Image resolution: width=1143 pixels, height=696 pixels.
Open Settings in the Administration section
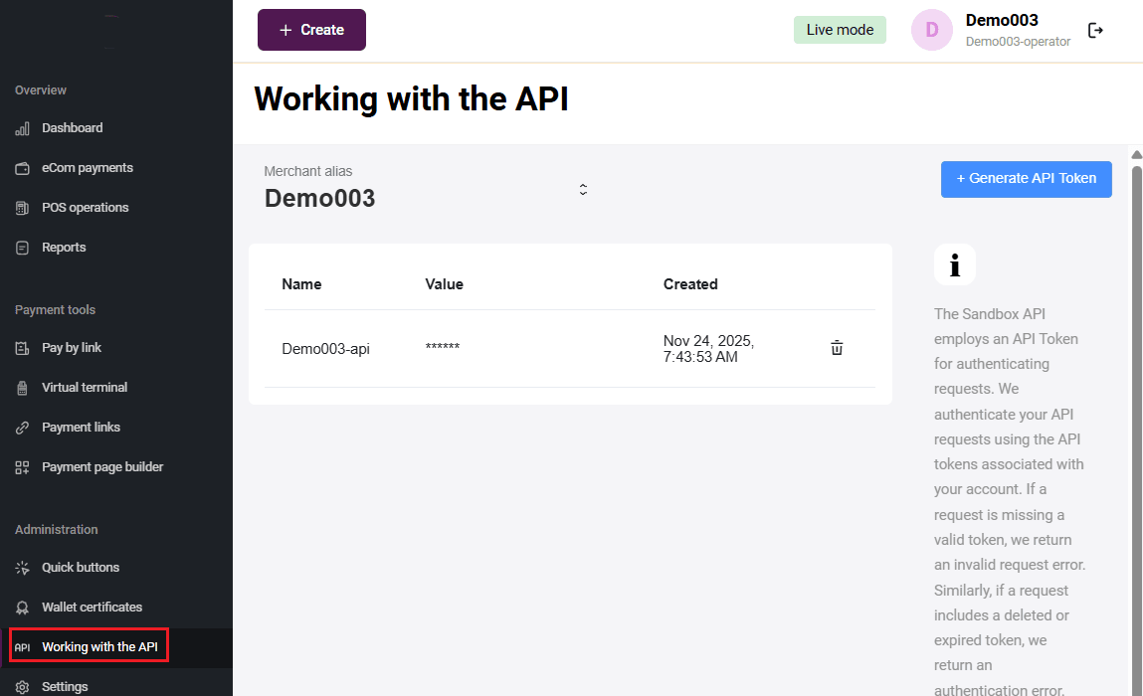point(65,686)
